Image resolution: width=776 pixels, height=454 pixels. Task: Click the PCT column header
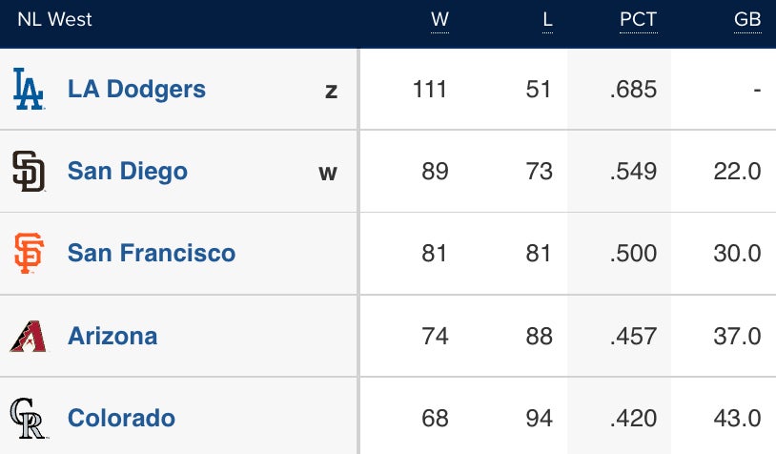pyautogui.click(x=638, y=21)
